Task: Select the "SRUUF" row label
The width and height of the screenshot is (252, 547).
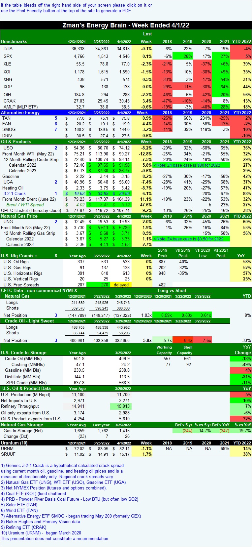Action: coord(8,454)
